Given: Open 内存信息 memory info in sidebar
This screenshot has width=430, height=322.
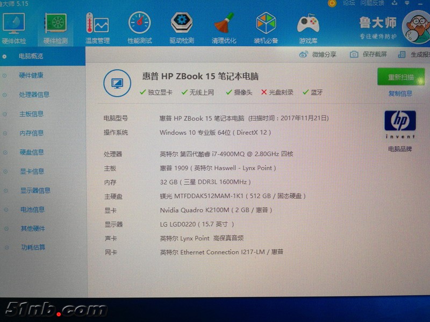Looking at the screenshot, I should (x=32, y=133).
